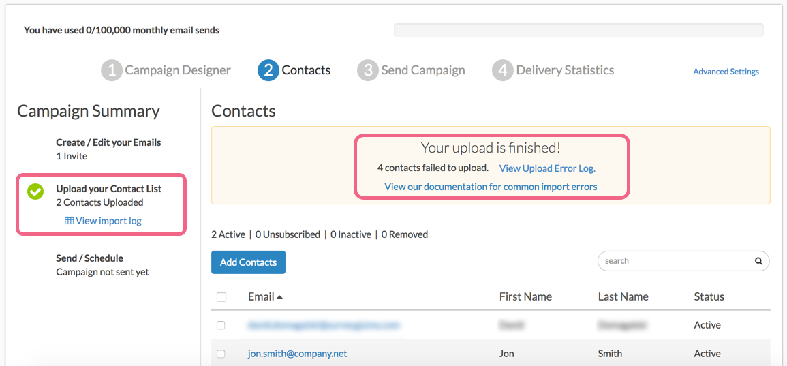
Task: Click the green checkmark upload status icon
Action: coord(35,192)
